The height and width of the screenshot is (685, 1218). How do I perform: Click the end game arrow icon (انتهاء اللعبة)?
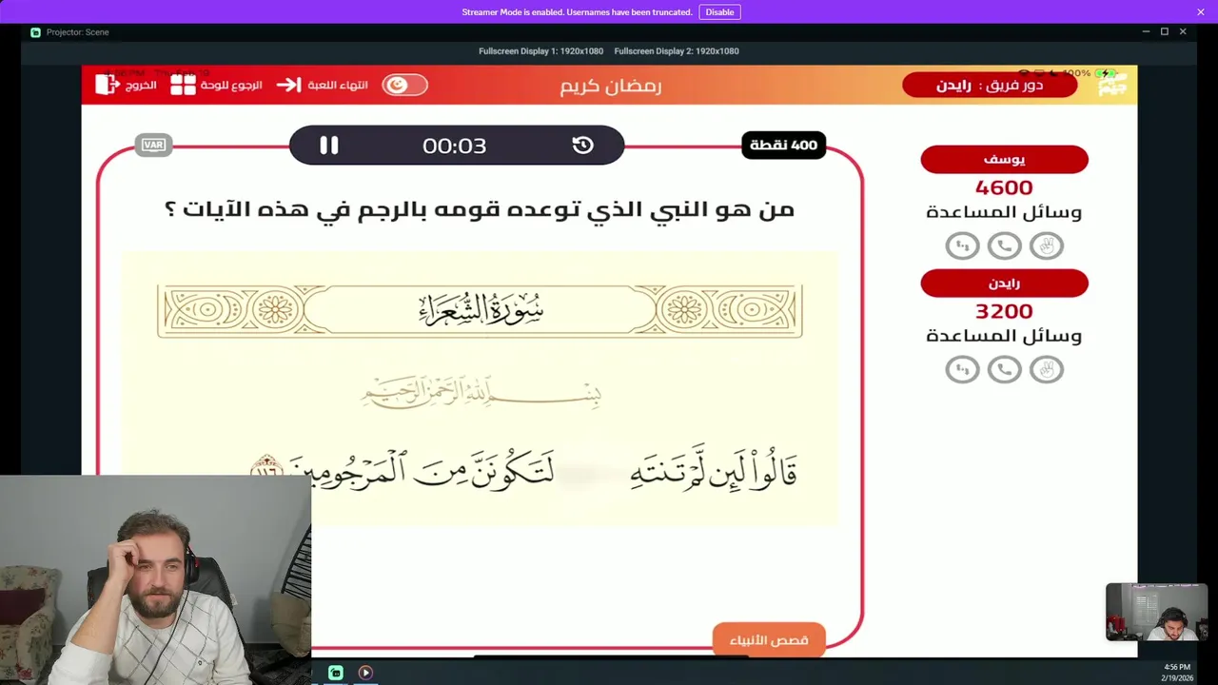tap(288, 85)
